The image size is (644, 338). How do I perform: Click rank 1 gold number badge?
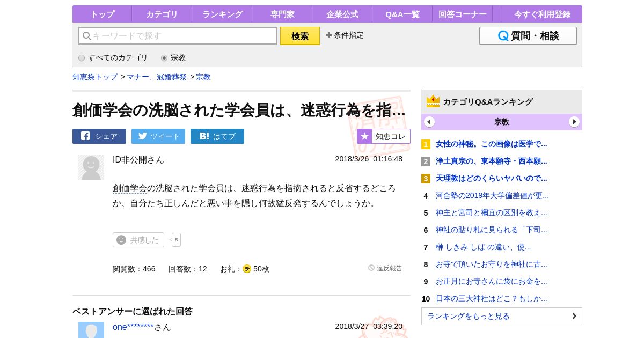(426, 144)
